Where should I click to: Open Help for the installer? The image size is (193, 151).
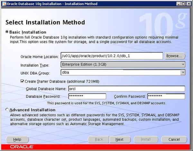point(17,139)
